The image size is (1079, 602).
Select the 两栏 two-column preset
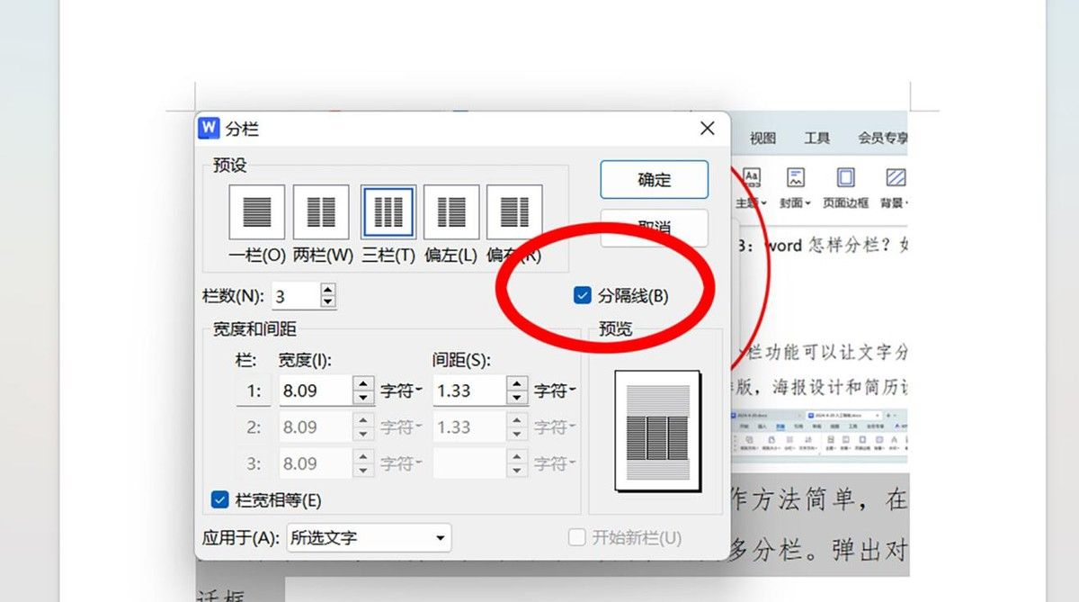click(321, 211)
